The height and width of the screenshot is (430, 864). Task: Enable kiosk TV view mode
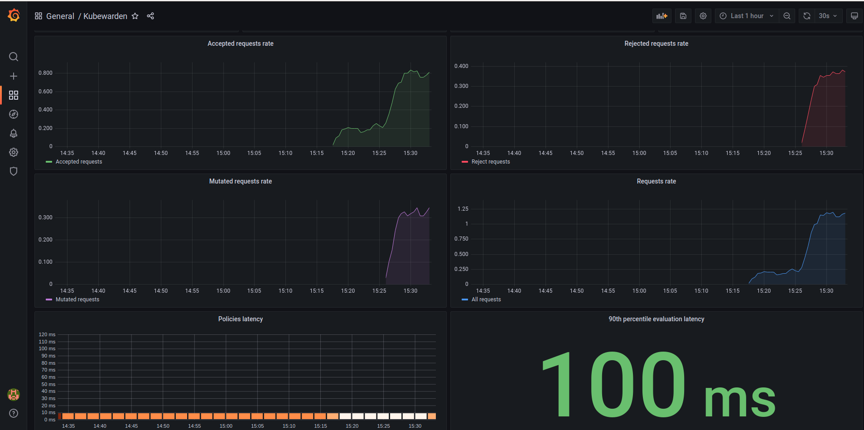coord(854,15)
